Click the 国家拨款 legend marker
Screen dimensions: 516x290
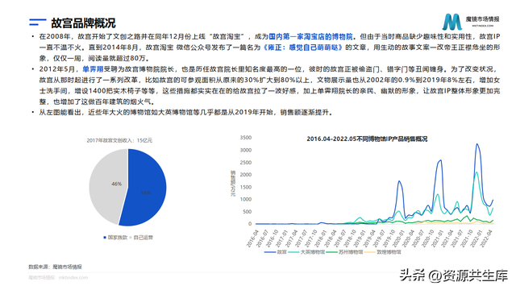click(105, 238)
